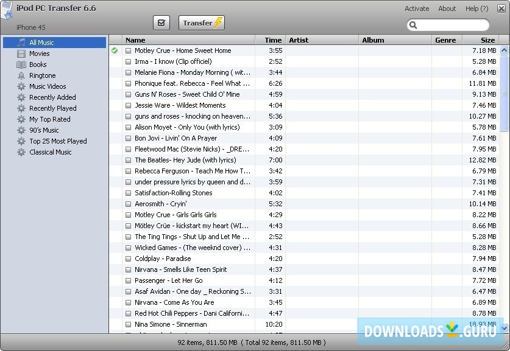Screen dimensions: 510x351
Task: Open the Help (?) link
Action: click(x=477, y=9)
